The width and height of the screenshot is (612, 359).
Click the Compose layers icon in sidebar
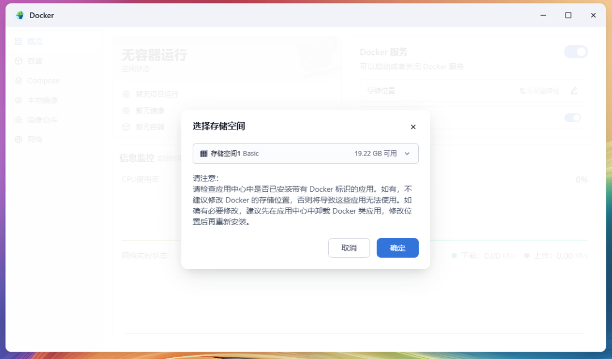coord(18,81)
